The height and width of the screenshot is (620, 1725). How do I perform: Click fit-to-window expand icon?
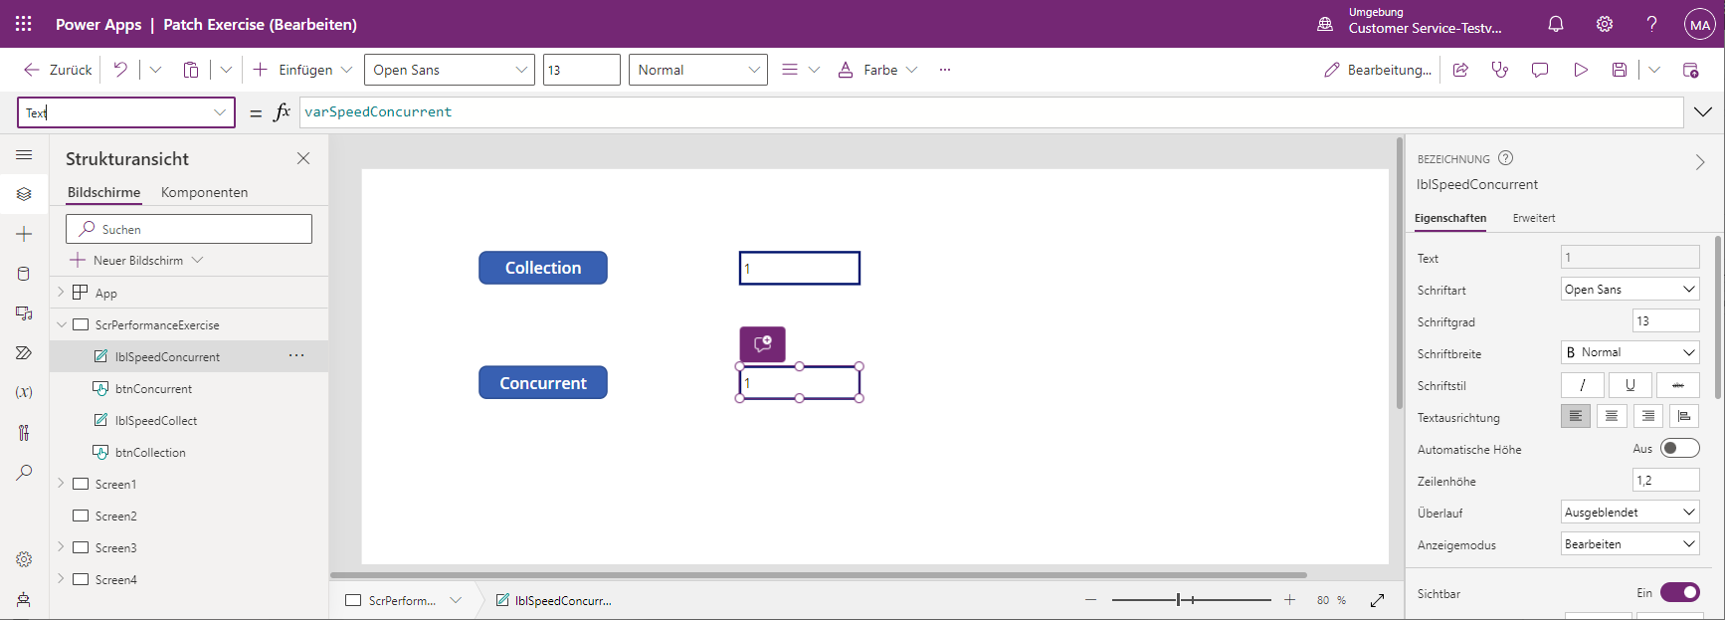point(1378,600)
